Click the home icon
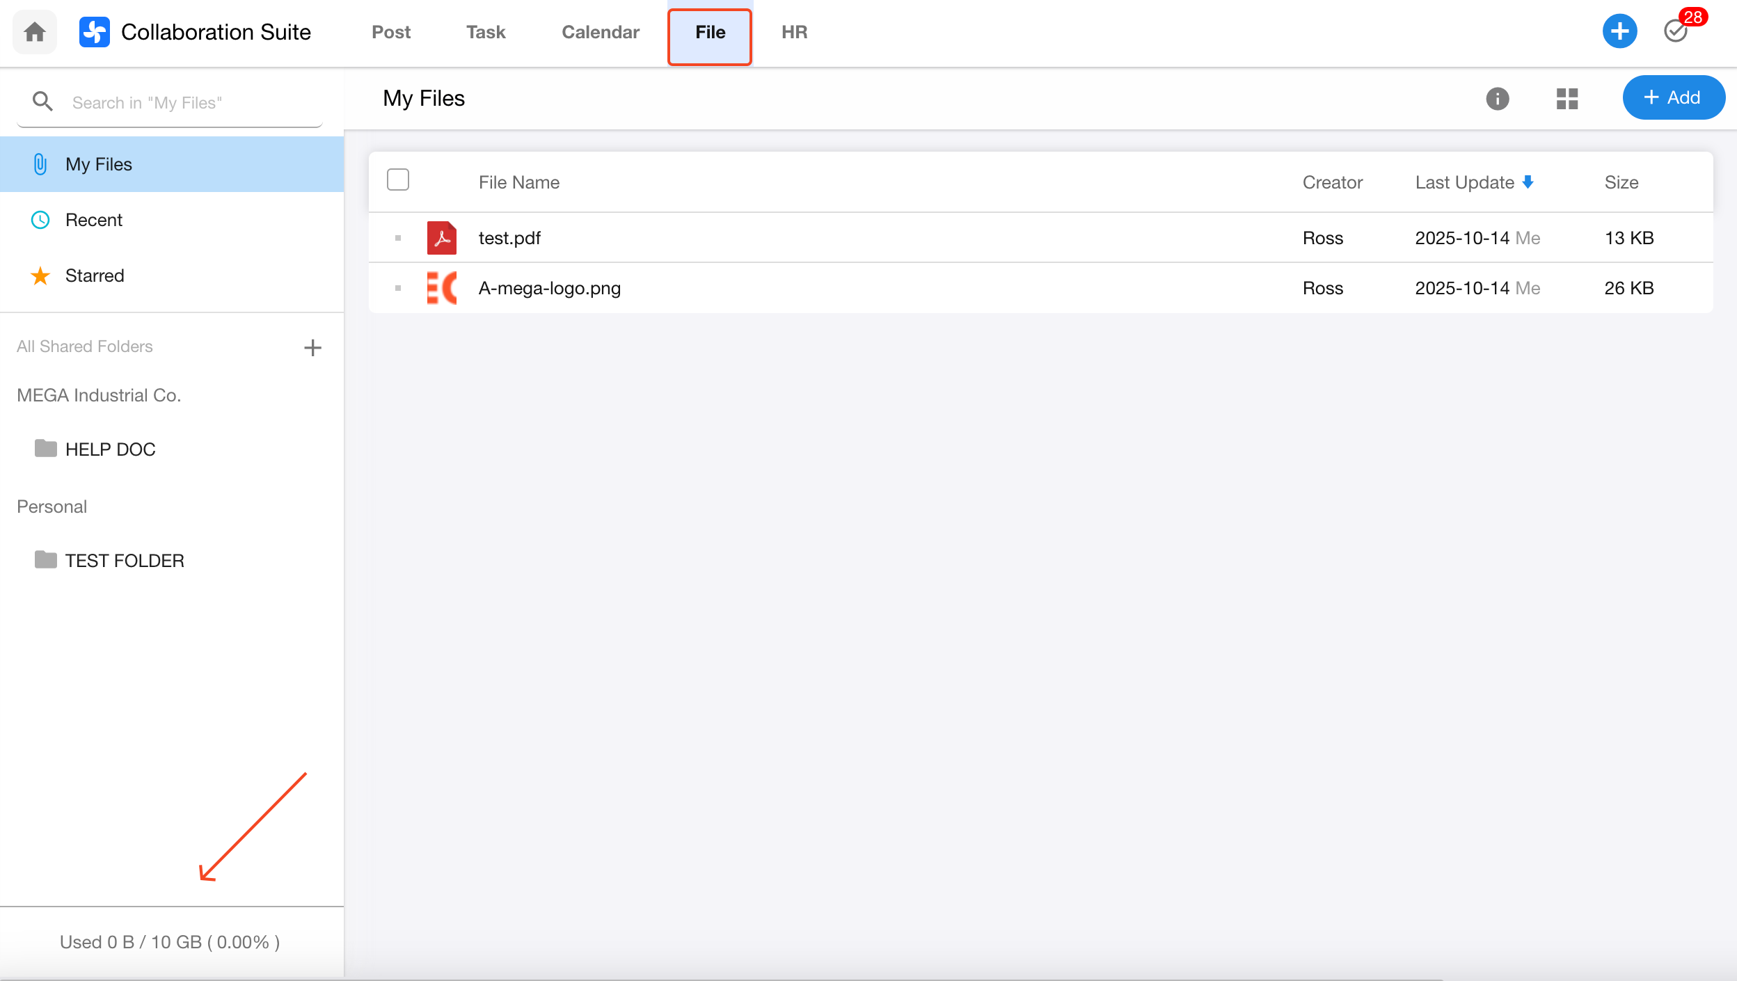Image resolution: width=1737 pixels, height=981 pixels. click(x=34, y=32)
